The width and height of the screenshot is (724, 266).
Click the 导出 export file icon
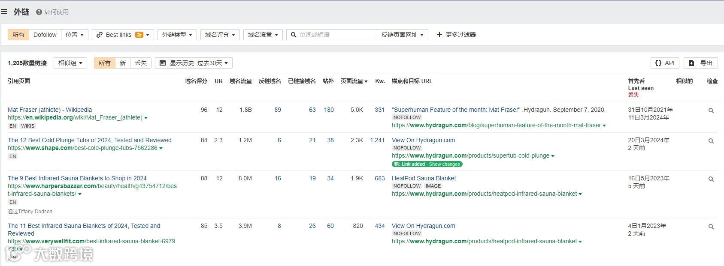691,63
